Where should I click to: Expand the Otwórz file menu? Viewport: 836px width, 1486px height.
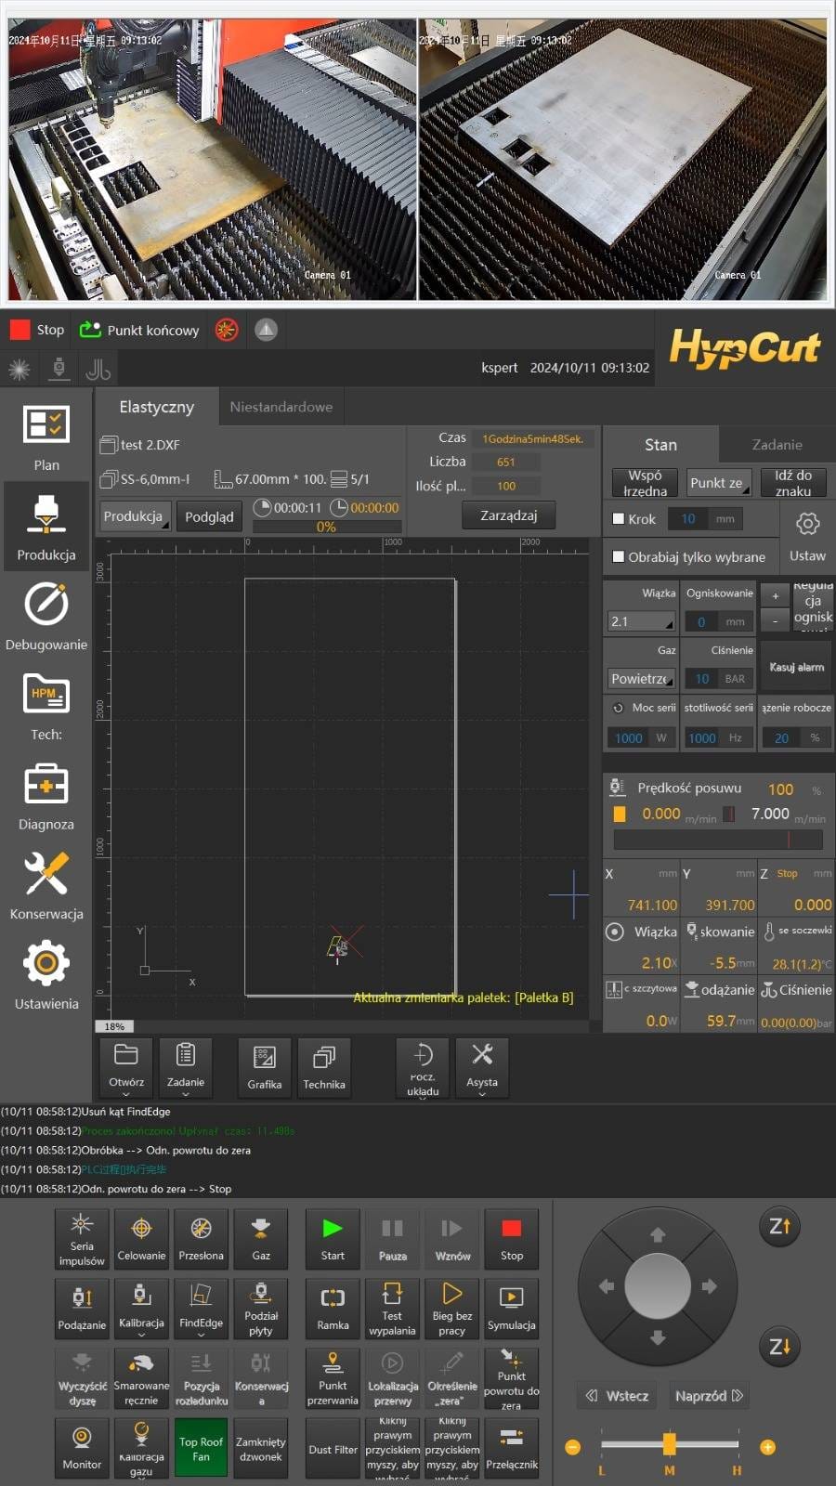pyautogui.click(x=126, y=1066)
